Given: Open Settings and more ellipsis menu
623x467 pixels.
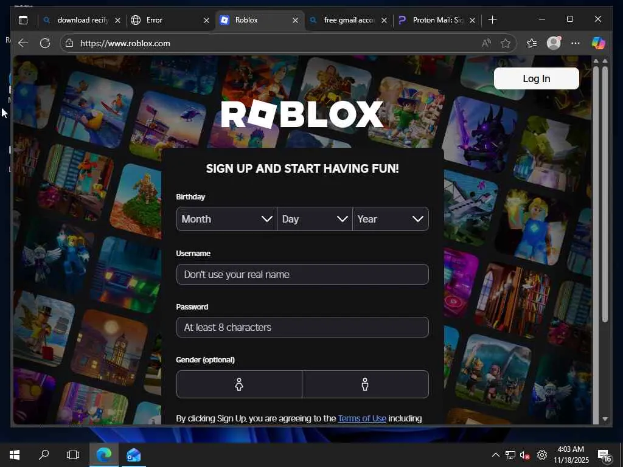Looking at the screenshot, I should 576,43.
